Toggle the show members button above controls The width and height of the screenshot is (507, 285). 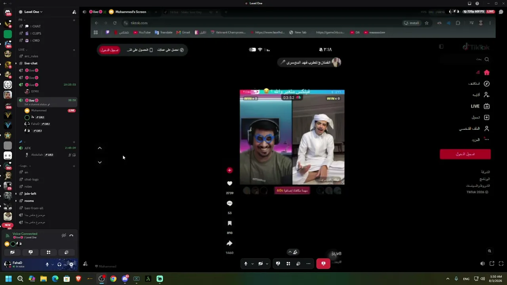click(x=293, y=252)
